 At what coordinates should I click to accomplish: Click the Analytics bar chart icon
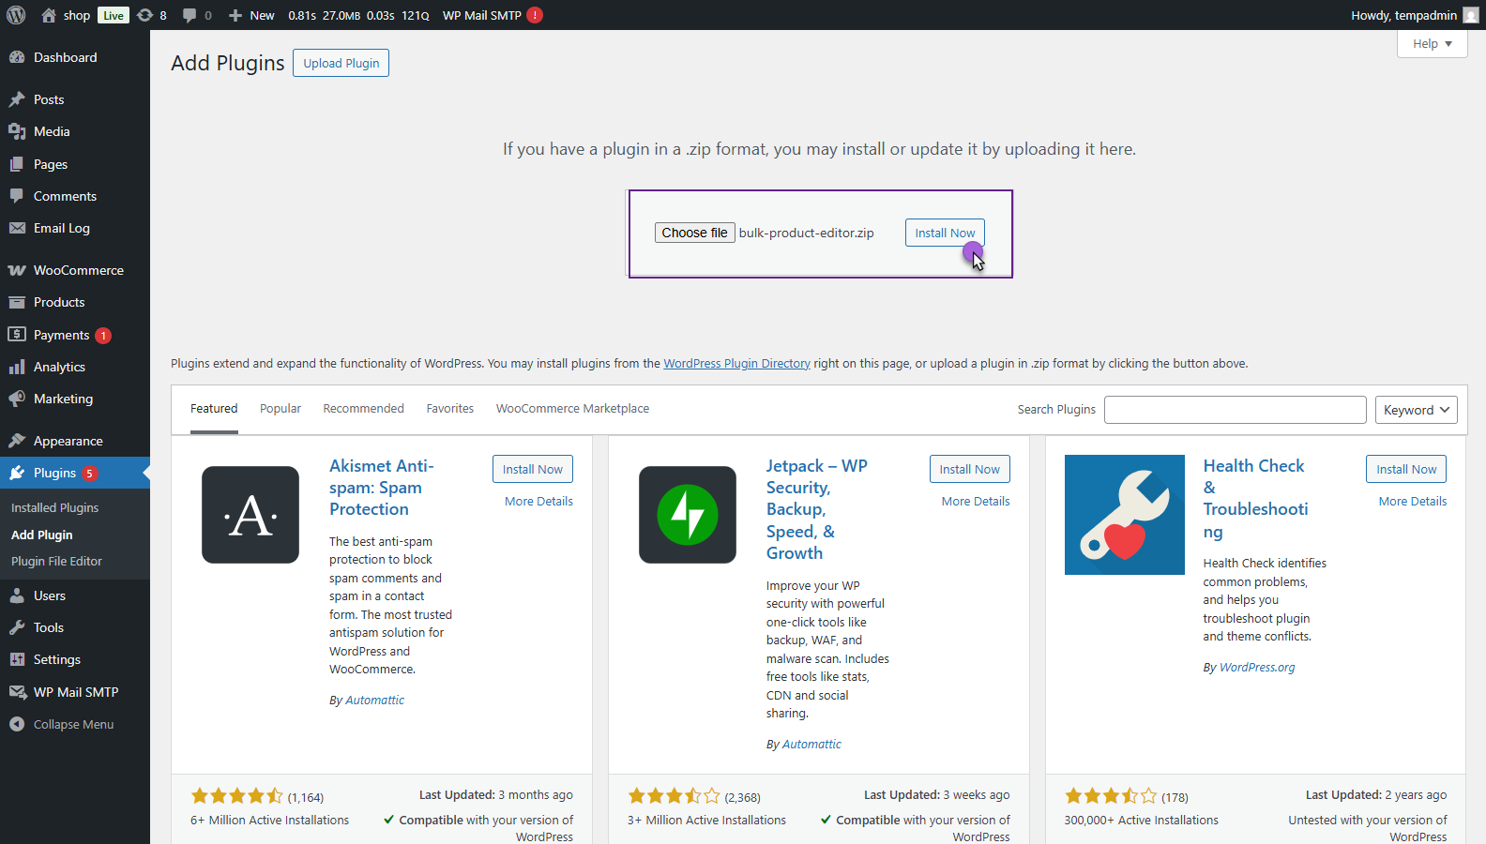17,367
